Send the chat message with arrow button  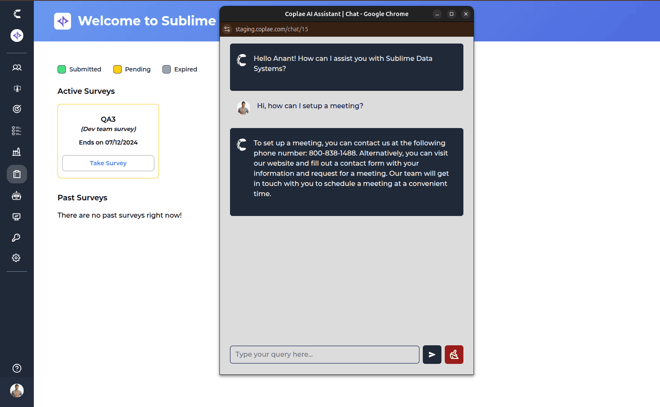[x=432, y=355]
